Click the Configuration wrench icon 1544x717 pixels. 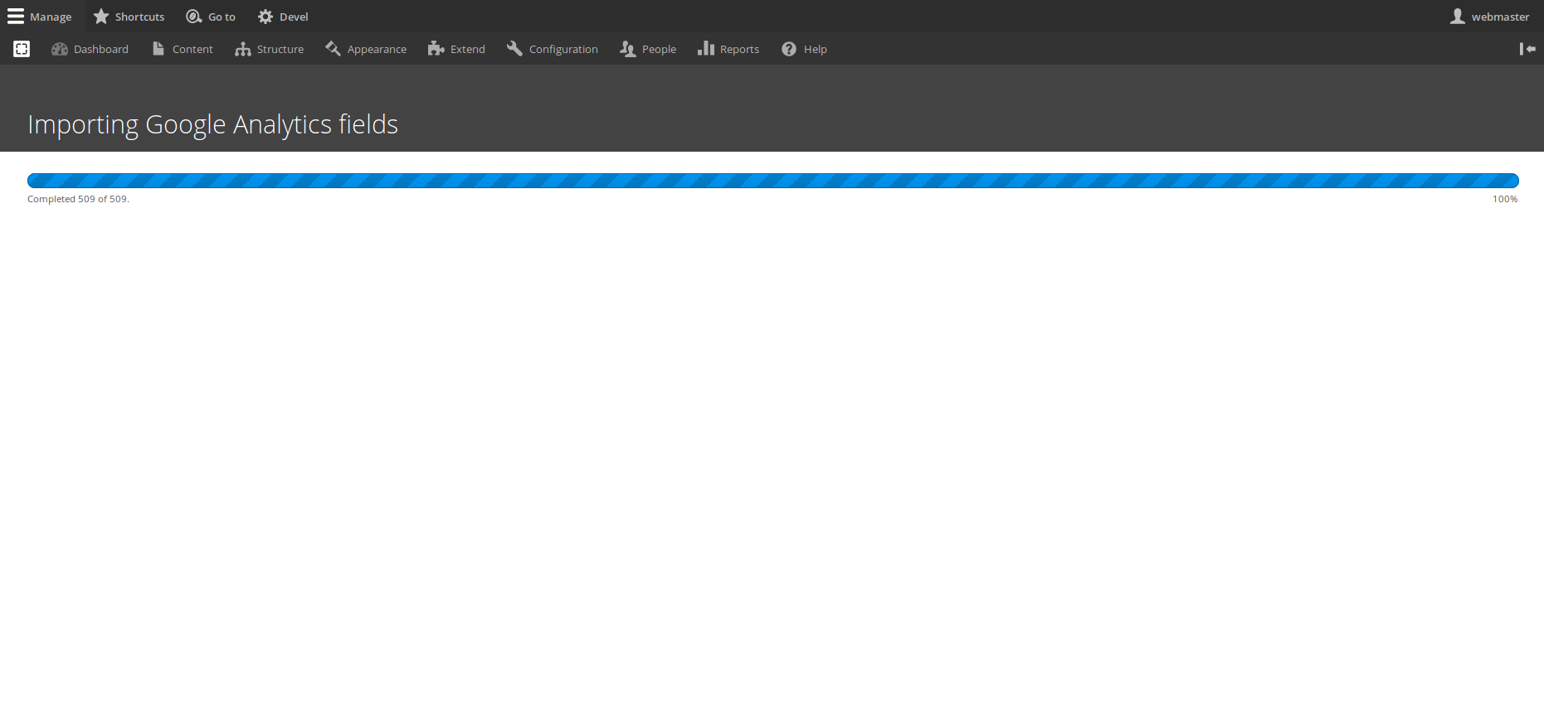pos(515,49)
